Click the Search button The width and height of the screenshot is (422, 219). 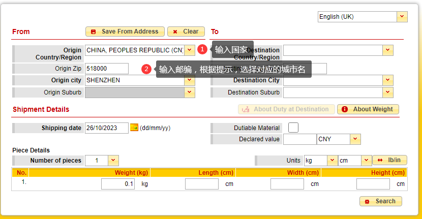380,201
